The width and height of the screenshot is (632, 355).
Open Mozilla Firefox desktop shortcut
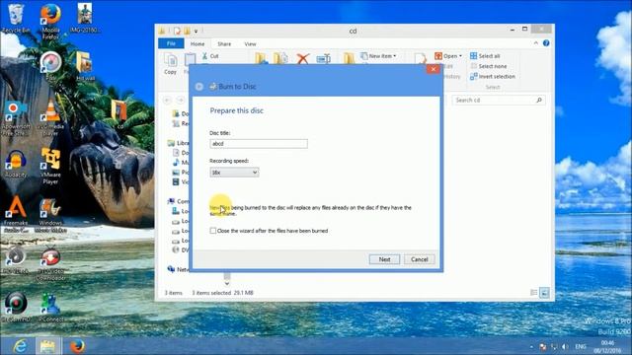(x=50, y=22)
